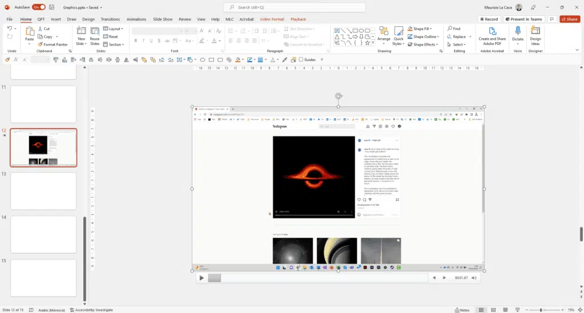This screenshot has width=584, height=313.
Task: Click the Undo arrow
Action: 10,28
